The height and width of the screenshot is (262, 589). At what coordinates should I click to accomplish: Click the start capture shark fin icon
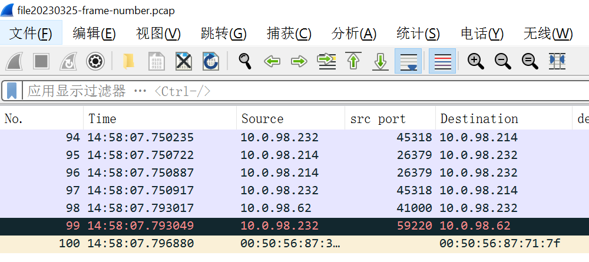click(x=14, y=61)
